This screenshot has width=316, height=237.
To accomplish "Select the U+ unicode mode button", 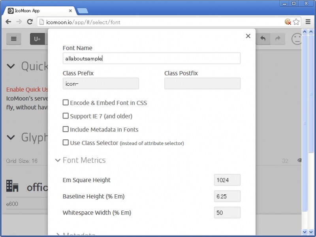I will [x=37, y=39].
